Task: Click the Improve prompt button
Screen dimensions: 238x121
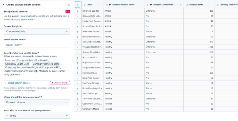Action: point(60,83)
